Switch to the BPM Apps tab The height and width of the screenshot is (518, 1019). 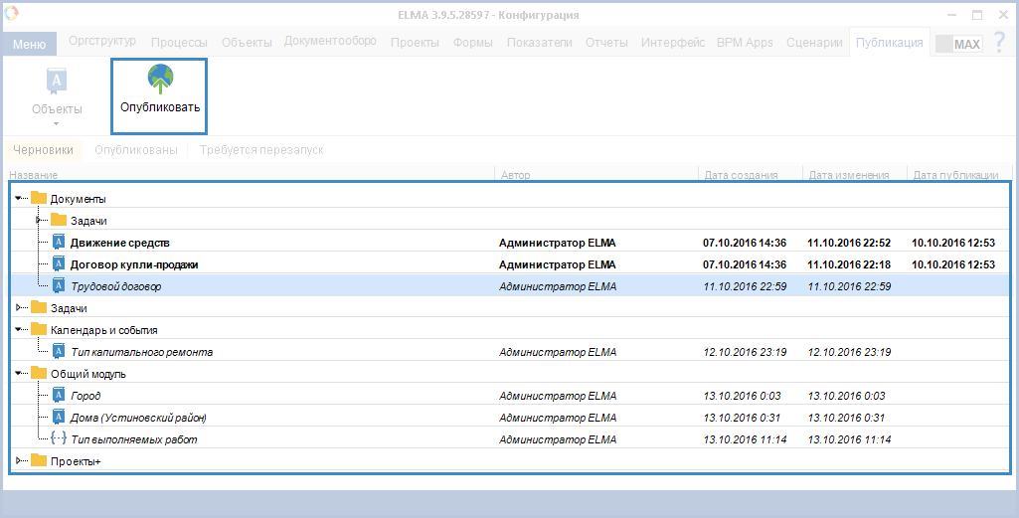745,43
